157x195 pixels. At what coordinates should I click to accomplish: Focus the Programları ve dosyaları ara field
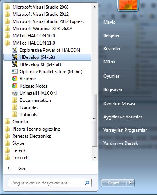pyautogui.click(x=50, y=183)
